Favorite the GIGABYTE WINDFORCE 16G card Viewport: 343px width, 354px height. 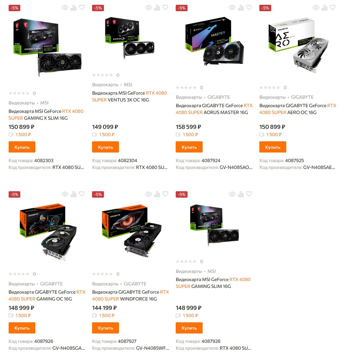165,194
